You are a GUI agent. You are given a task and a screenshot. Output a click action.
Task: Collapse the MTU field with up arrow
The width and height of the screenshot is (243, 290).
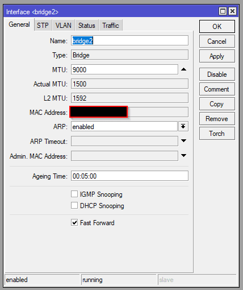click(183, 69)
